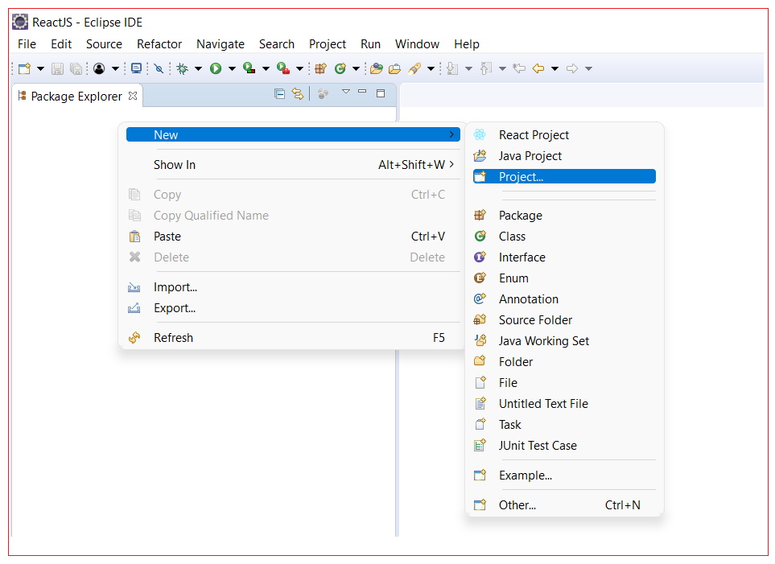
Task: Click the Save floppy disk icon
Action: tap(57, 68)
